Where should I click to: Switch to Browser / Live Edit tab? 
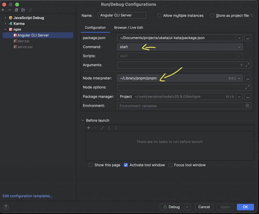pyautogui.click(x=128, y=28)
